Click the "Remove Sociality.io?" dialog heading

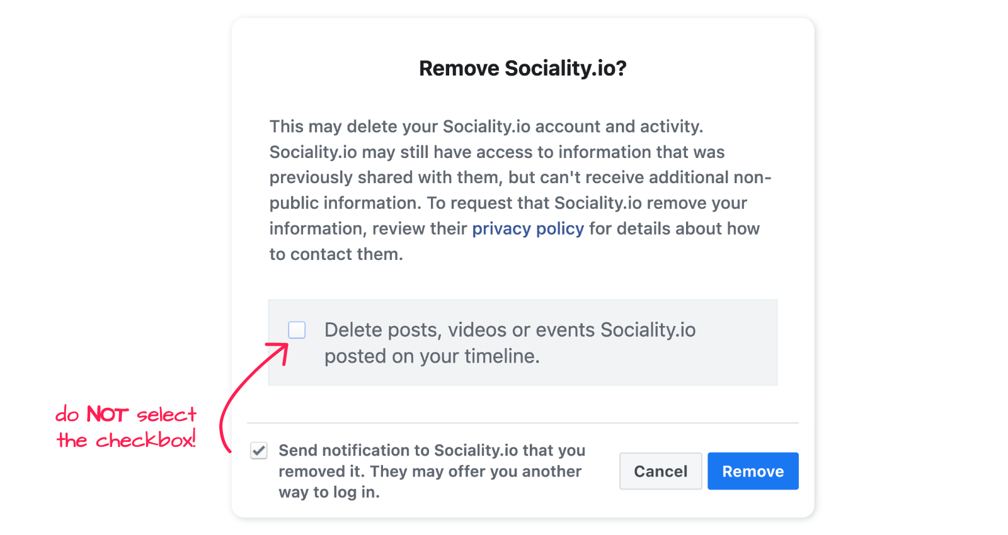523,68
